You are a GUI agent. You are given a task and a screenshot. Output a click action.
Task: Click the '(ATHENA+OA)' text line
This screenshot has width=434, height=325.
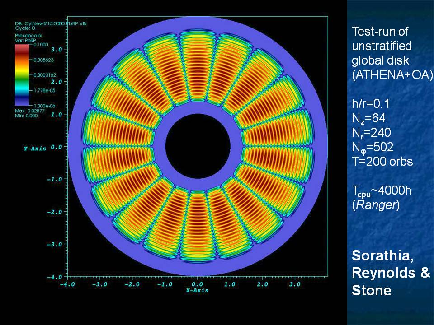(392, 75)
